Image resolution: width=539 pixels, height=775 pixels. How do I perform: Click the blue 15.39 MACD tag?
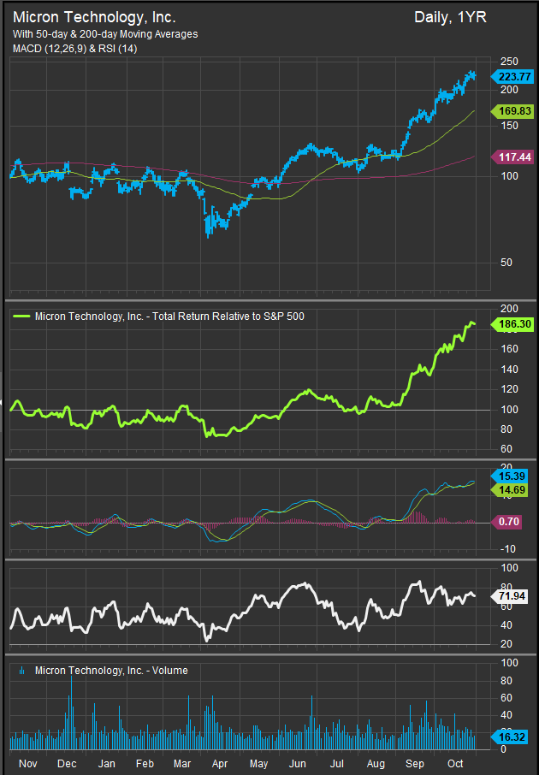512,475
